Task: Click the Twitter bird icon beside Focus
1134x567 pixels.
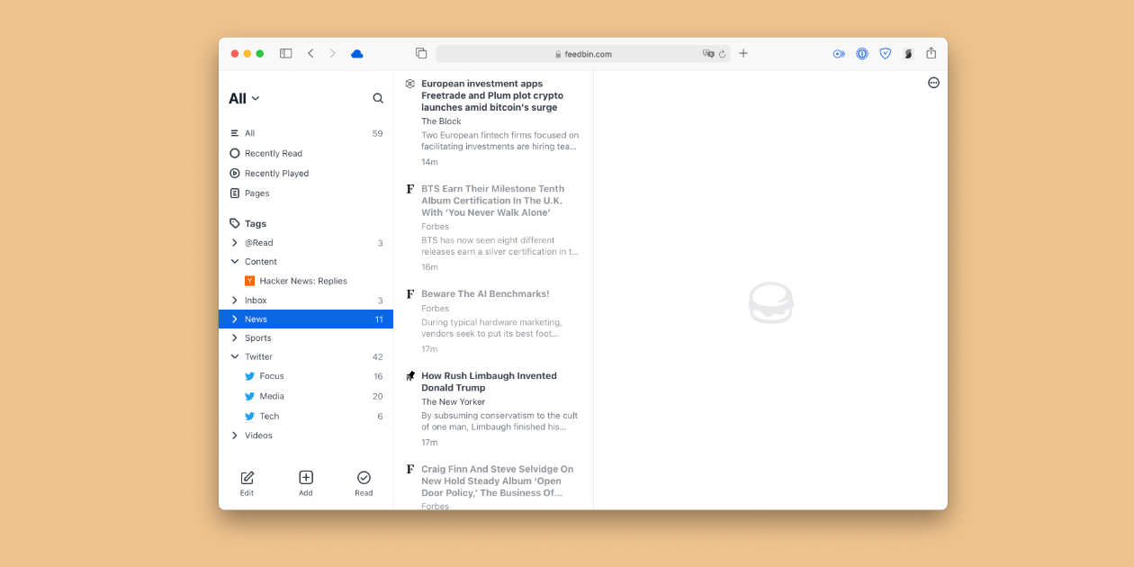Action: 250,376
